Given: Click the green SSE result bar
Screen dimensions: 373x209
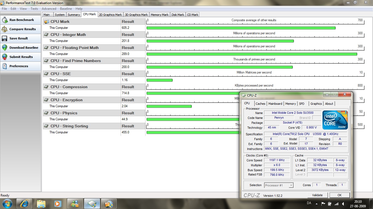Looking at the screenshot, I should (159, 80).
